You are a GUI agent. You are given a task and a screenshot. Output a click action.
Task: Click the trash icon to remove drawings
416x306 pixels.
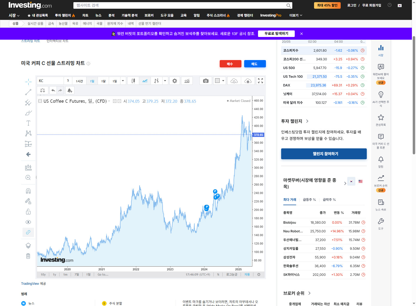(x=28, y=256)
